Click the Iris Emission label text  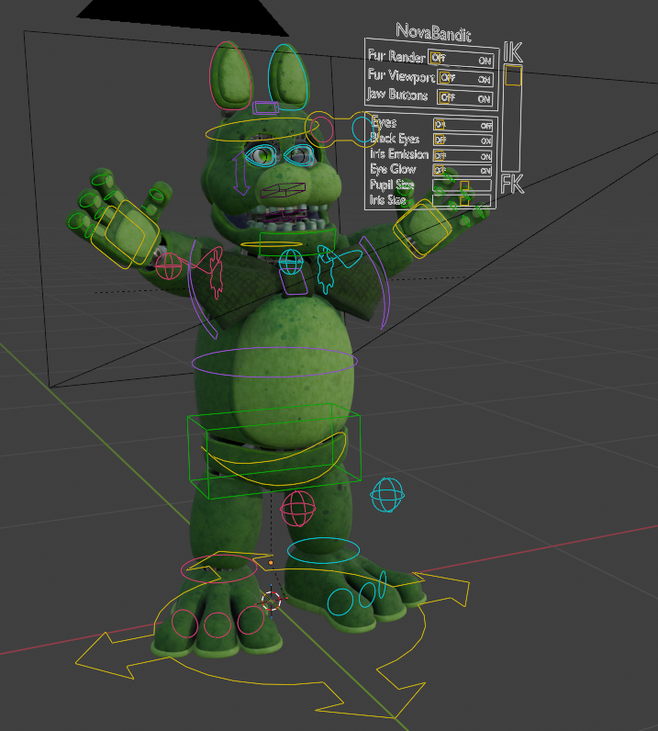399,154
